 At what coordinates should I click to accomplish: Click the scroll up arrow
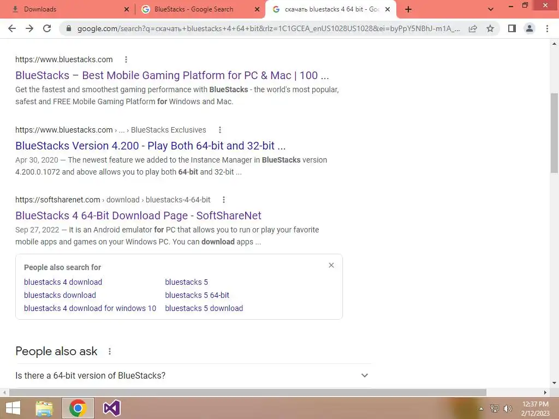(x=554, y=44)
